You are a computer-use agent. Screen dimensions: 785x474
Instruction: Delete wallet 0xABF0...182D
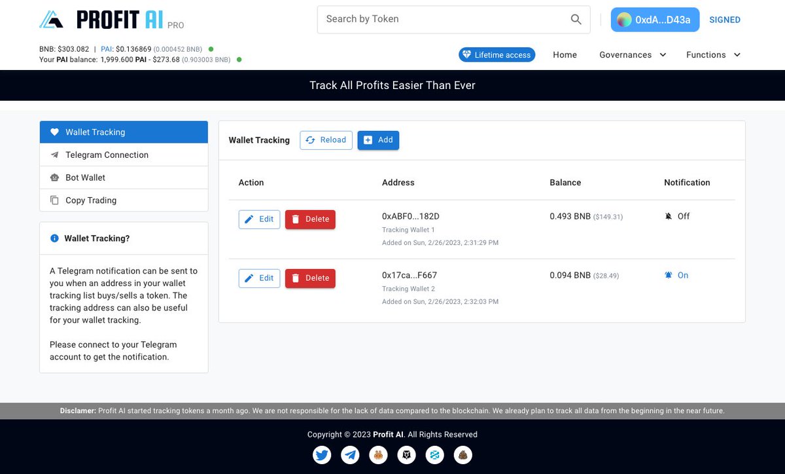310,219
